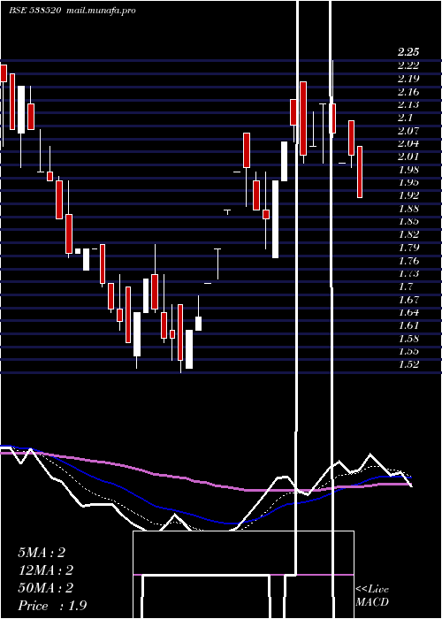Choose the 1.82 price label
The width and height of the screenshot is (442, 619).
click(408, 234)
